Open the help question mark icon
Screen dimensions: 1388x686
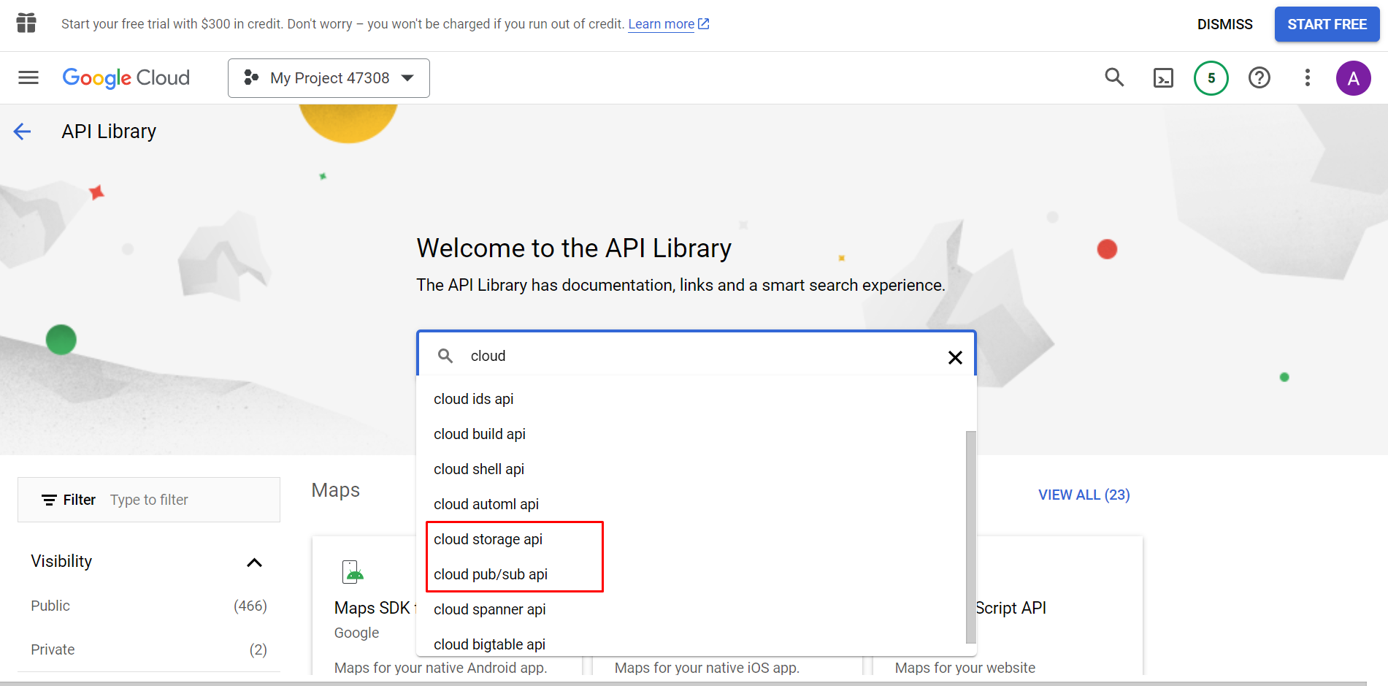pyautogui.click(x=1259, y=77)
